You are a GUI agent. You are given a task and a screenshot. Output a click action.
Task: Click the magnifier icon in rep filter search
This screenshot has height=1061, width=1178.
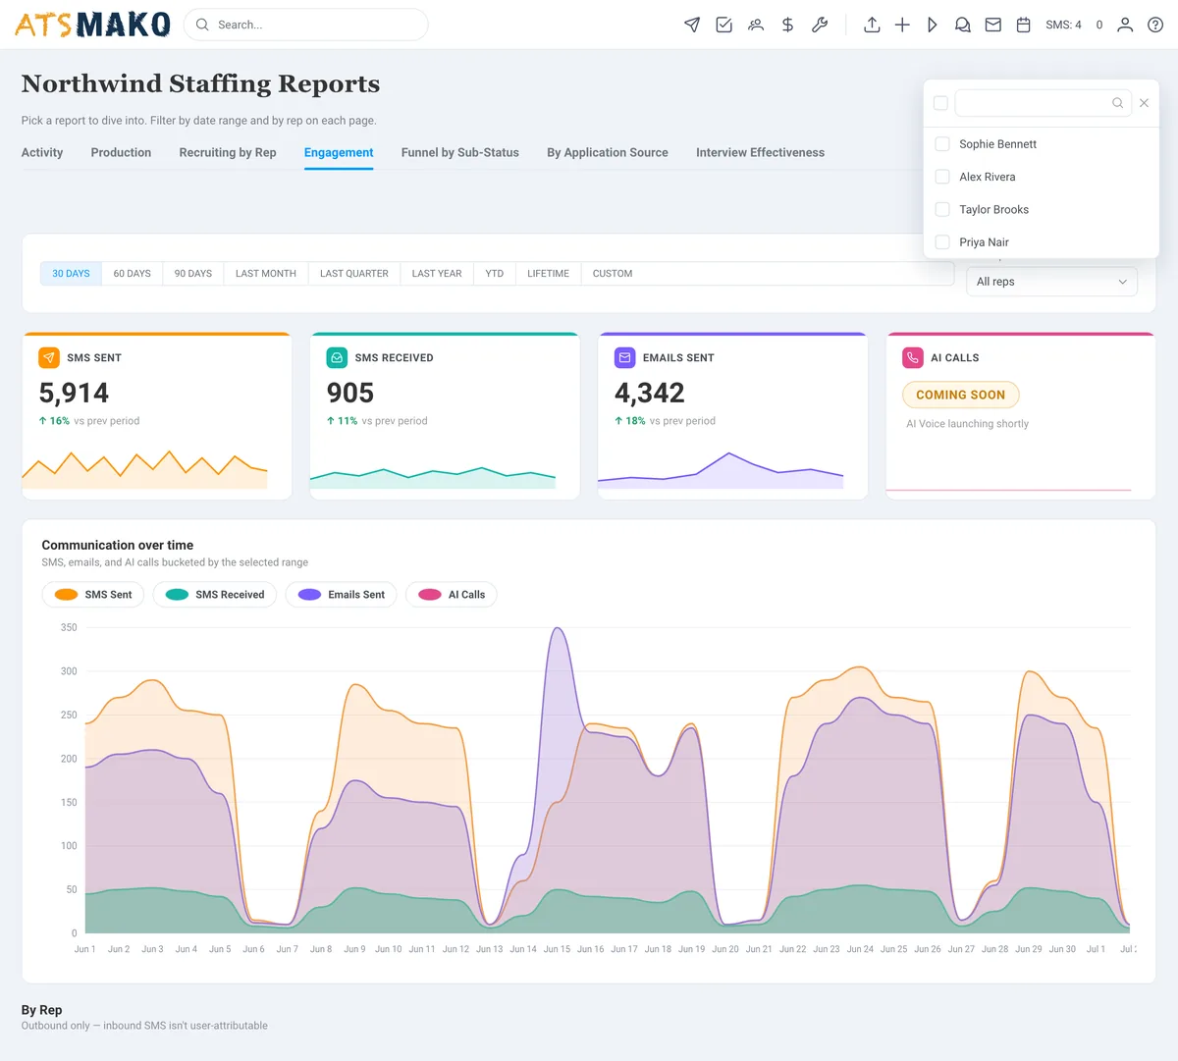click(x=1117, y=103)
